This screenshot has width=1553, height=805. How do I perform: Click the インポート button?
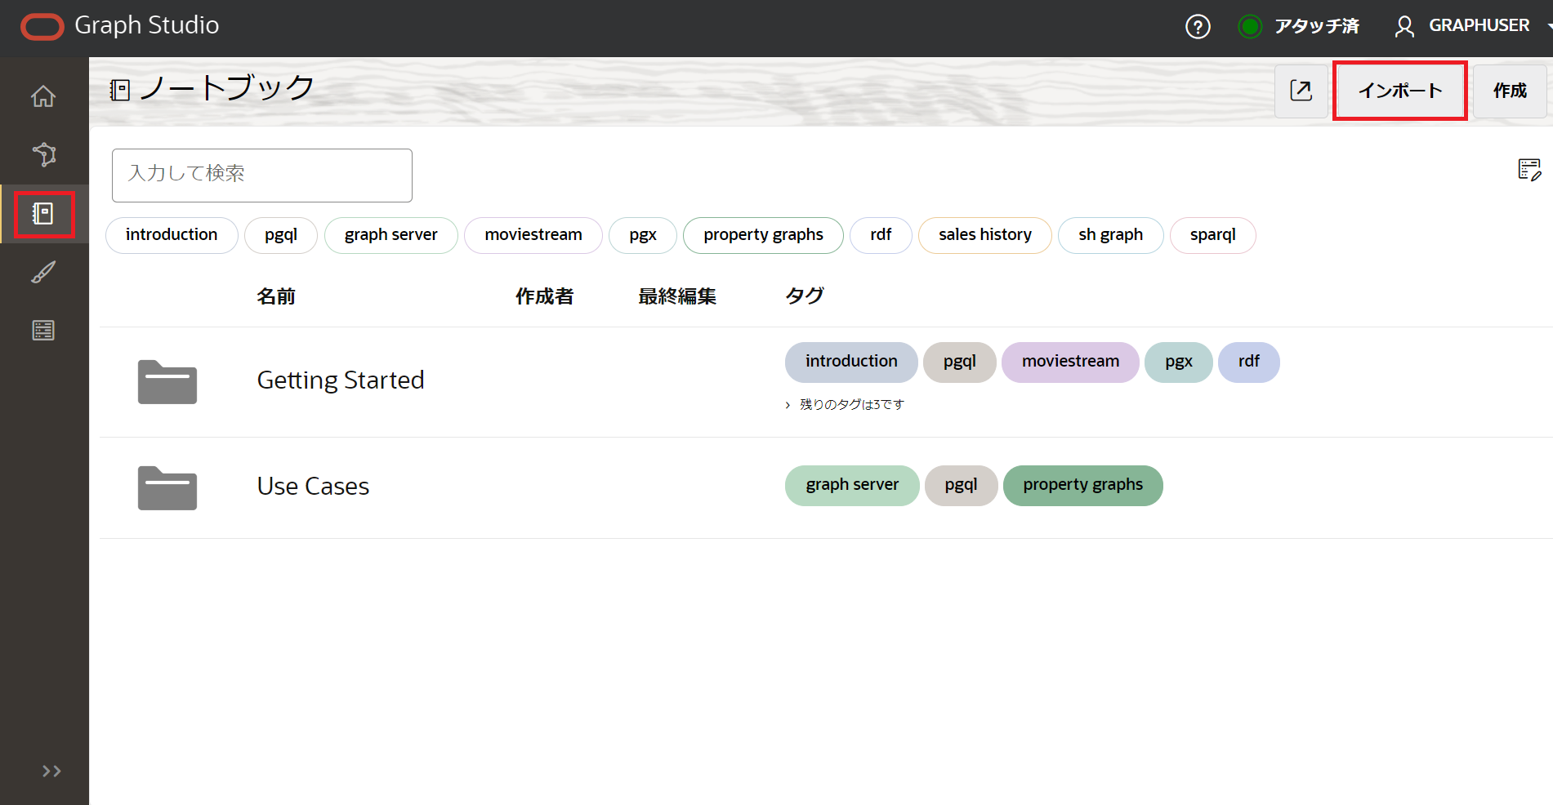pyautogui.click(x=1399, y=91)
